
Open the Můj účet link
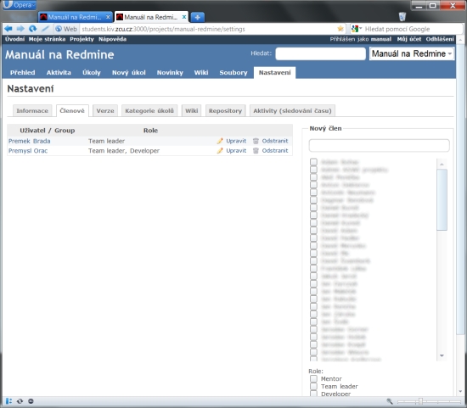pos(409,39)
